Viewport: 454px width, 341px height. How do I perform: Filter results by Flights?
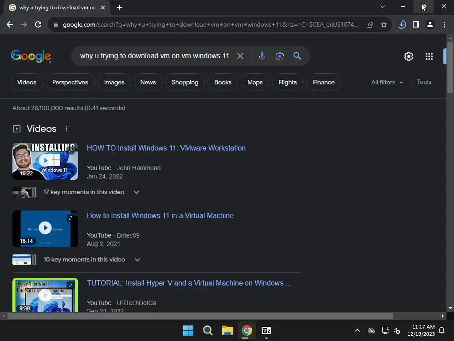(287, 82)
